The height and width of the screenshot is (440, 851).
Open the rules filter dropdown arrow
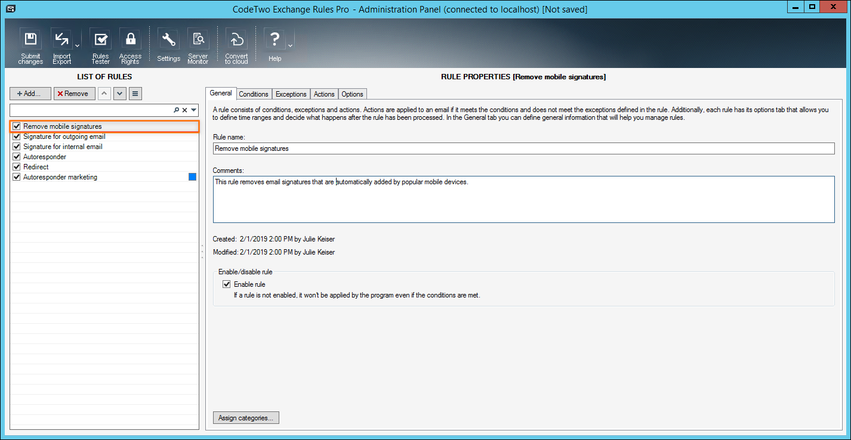point(193,110)
